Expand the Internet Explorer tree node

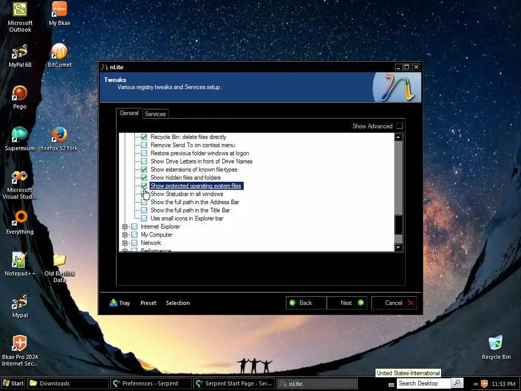coord(125,227)
